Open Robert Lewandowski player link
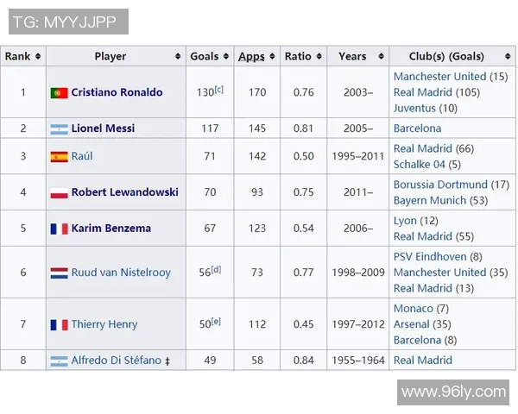This screenshot has height=414, width=518. coord(124,192)
